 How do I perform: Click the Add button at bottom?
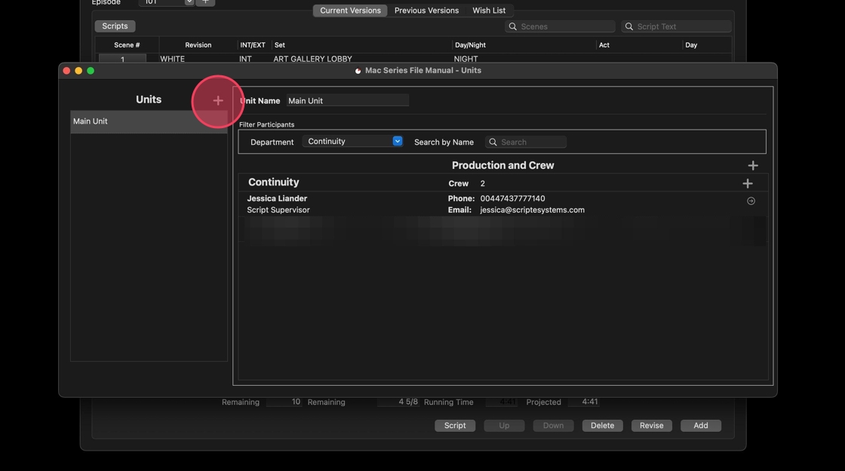pos(700,426)
